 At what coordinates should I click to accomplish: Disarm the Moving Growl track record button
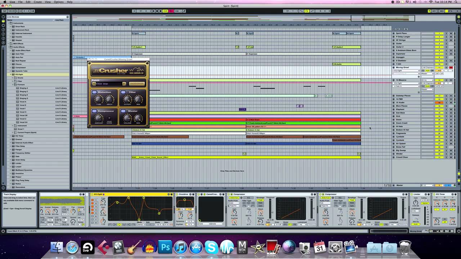(x=451, y=67)
